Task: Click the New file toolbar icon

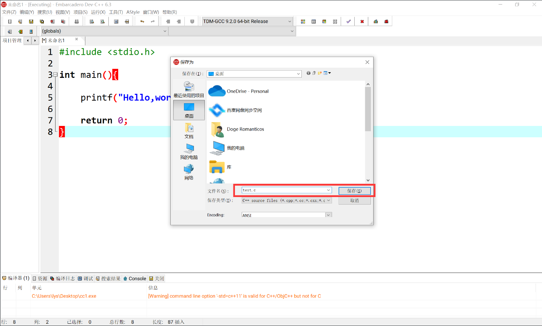Action: tap(10, 22)
